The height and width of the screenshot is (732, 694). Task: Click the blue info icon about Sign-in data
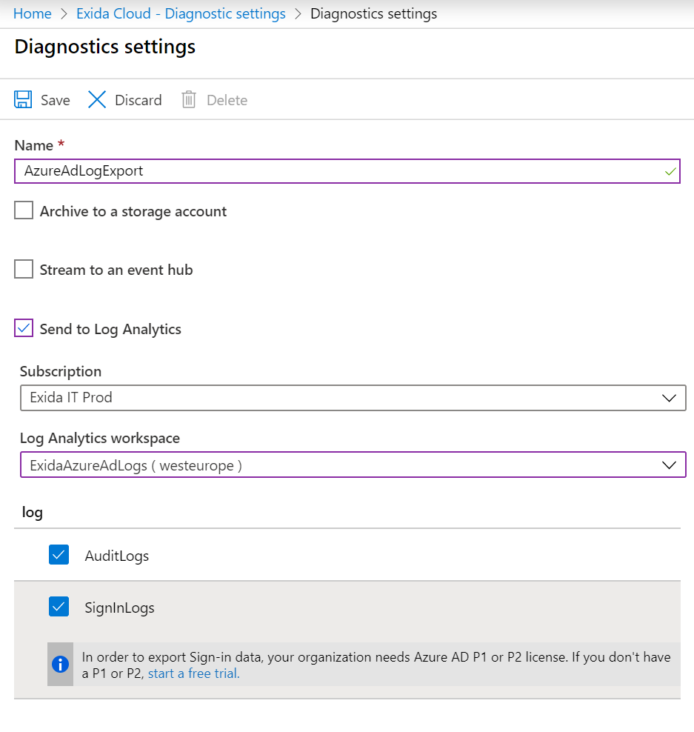(x=60, y=665)
